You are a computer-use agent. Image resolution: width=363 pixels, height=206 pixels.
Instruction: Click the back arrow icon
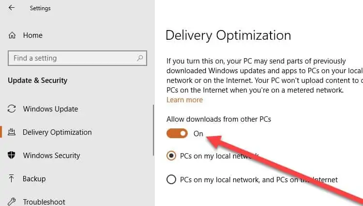pyautogui.click(x=12, y=8)
